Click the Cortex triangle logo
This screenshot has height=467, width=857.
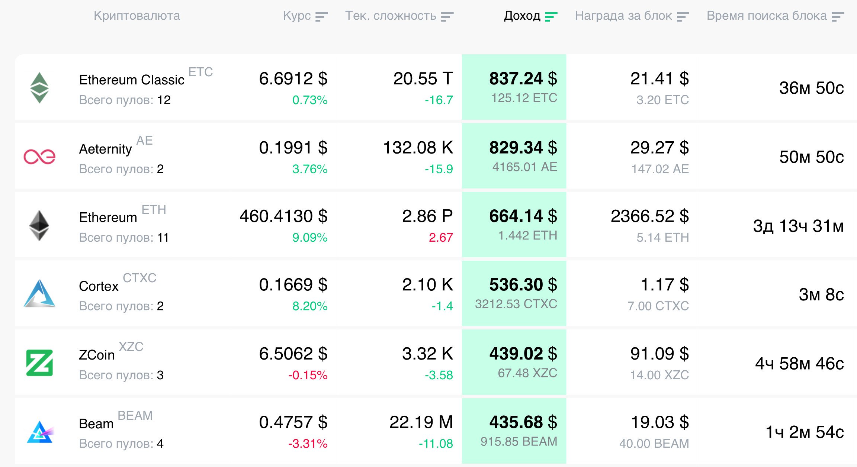coord(39,294)
